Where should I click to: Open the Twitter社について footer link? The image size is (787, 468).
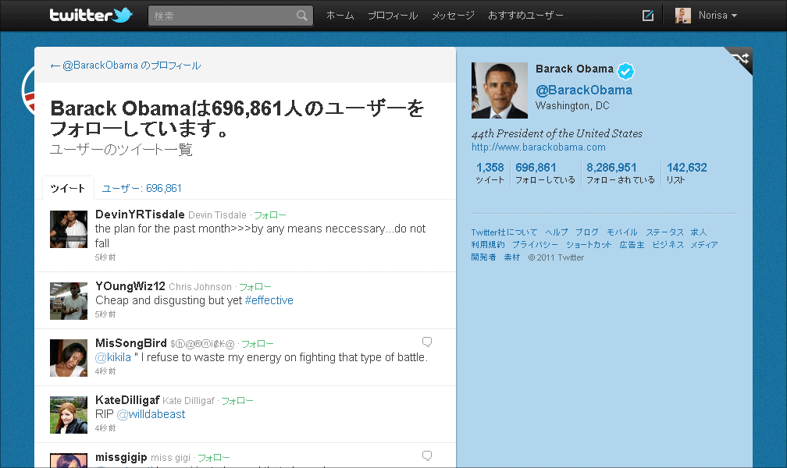point(504,232)
